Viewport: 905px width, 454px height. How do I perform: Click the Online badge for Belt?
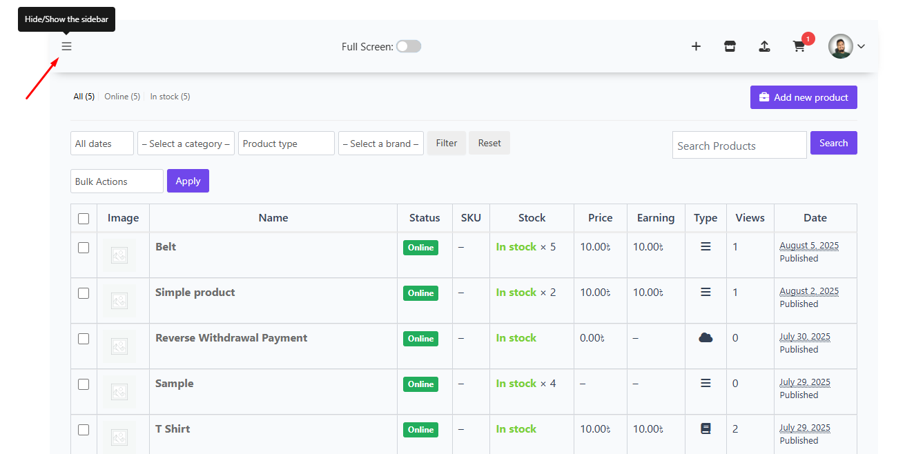[x=420, y=247]
